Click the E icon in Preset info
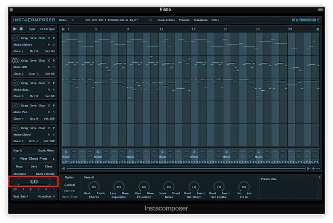 click(x=320, y=177)
